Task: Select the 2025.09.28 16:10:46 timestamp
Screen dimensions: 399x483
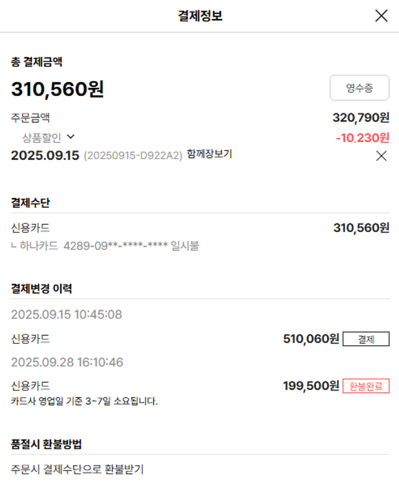Action: pyautogui.click(x=67, y=363)
